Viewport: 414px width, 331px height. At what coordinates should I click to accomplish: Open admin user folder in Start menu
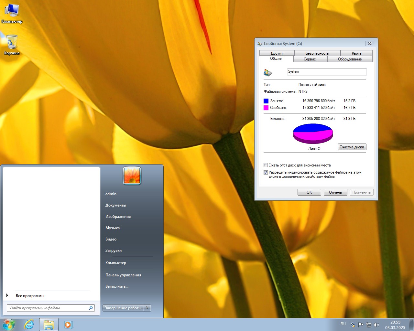coord(111,194)
